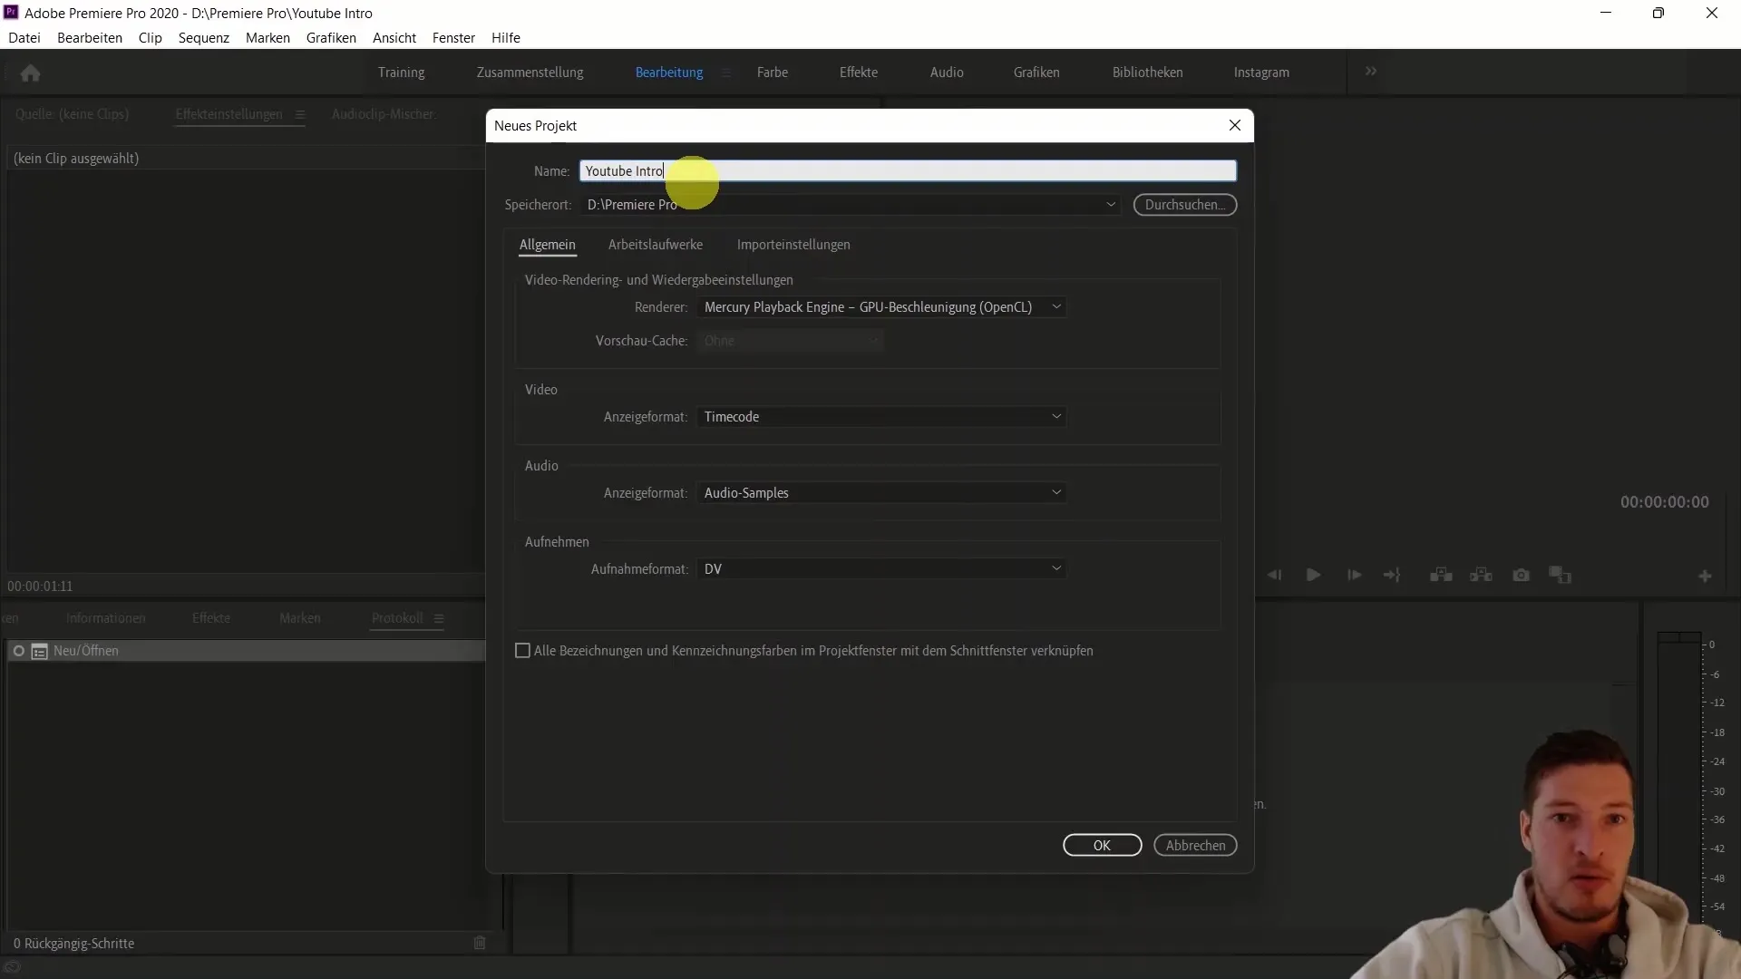Click the Durchsuchen button for save location

tap(1183, 204)
